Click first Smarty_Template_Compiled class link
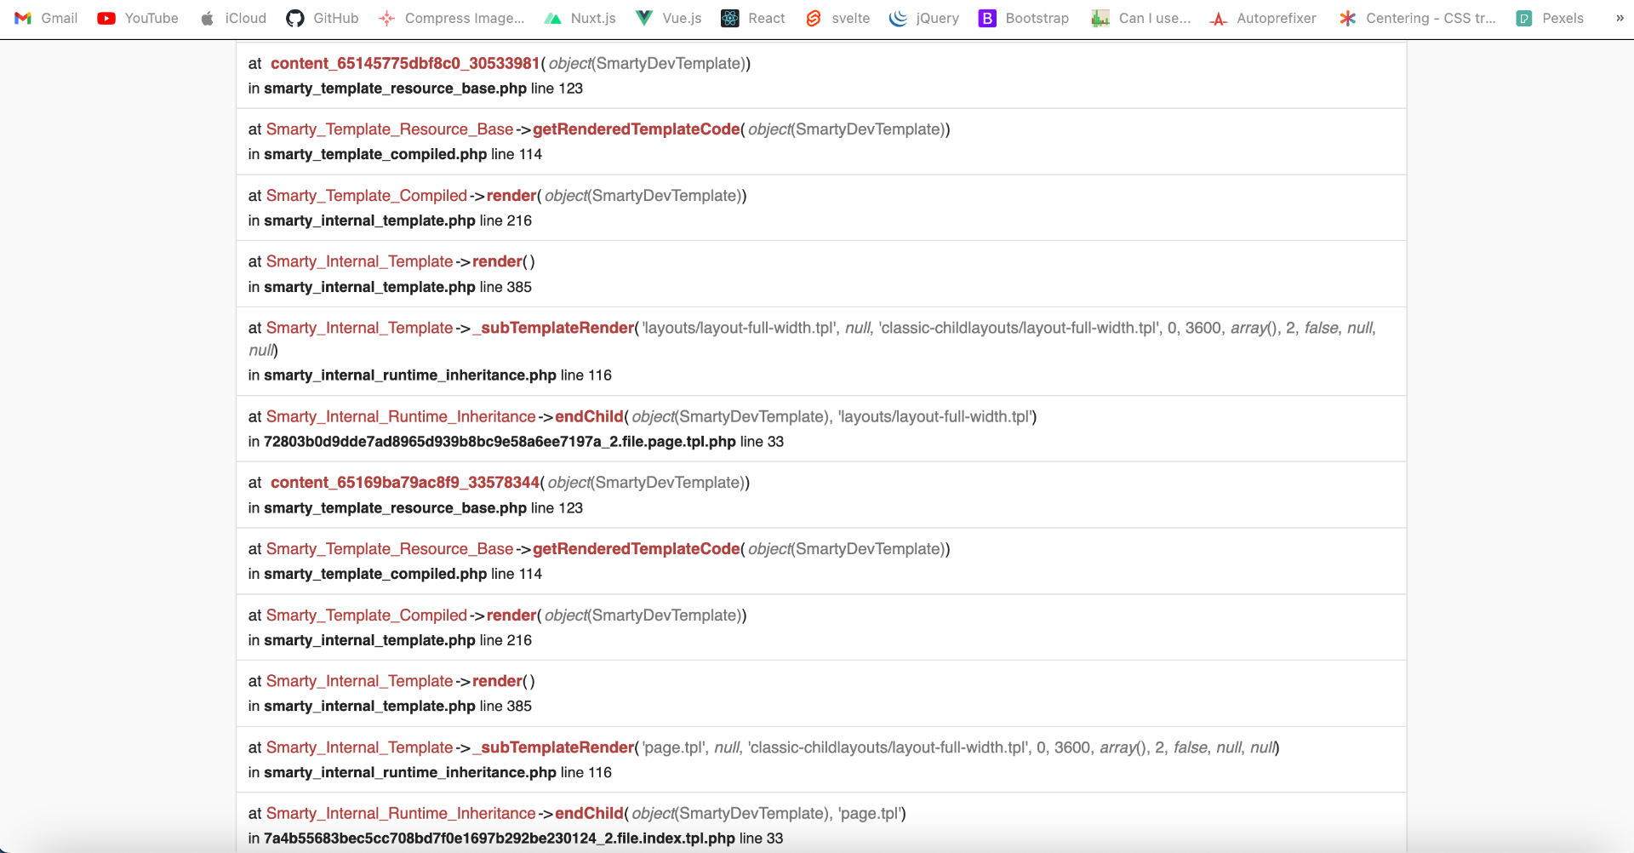This screenshot has width=1634, height=853. tap(367, 196)
